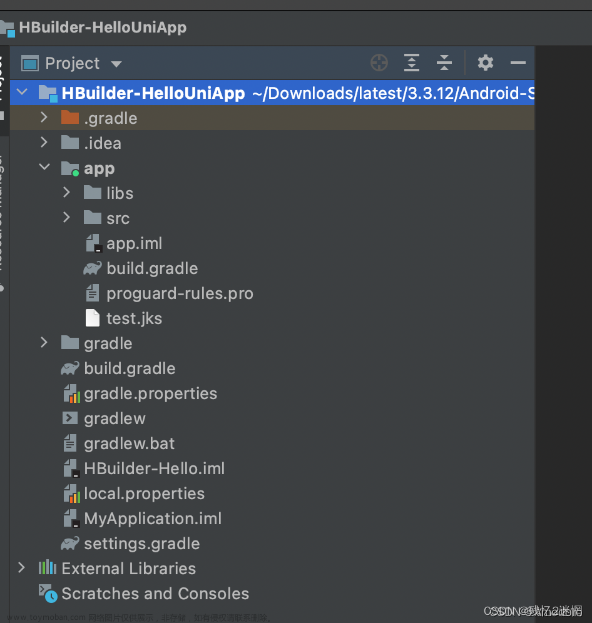This screenshot has width=592, height=623.
Task: Click the Expand All icon in Project toolbar
Action: 412,63
